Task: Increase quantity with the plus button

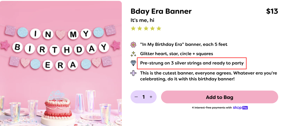Action: (151, 97)
